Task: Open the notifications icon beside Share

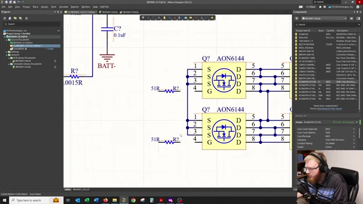Action: (x=301, y=7)
